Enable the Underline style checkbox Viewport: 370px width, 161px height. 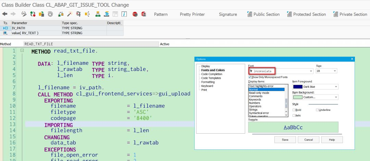coord(317,110)
